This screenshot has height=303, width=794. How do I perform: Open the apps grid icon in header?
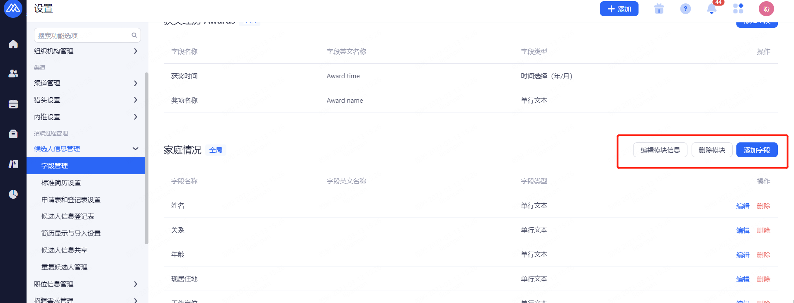point(738,9)
